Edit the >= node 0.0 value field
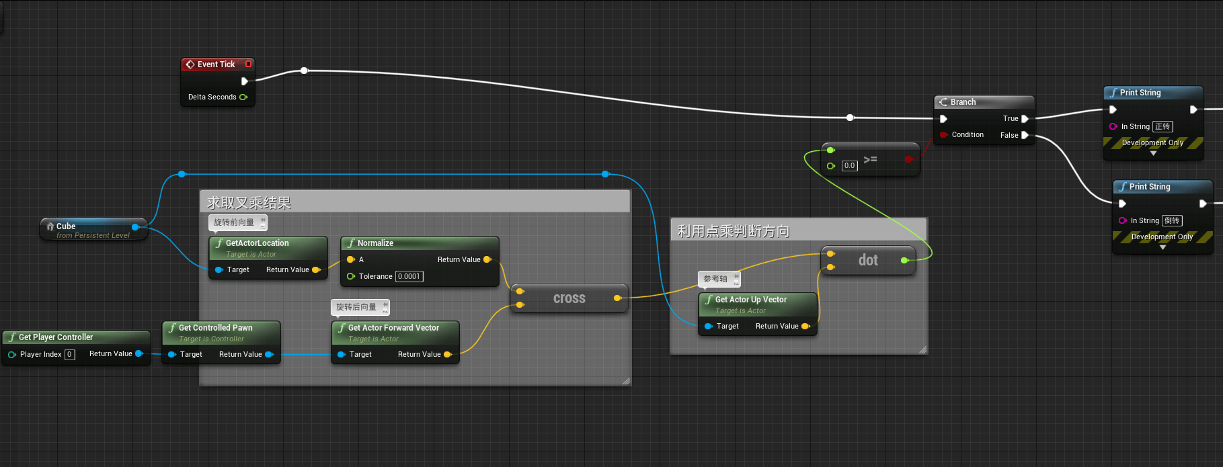The image size is (1223, 467). (x=850, y=165)
